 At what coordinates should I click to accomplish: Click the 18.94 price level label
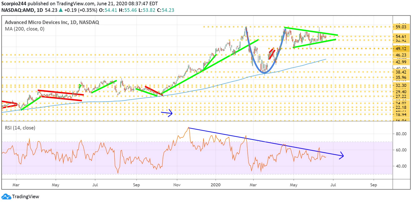(402, 114)
